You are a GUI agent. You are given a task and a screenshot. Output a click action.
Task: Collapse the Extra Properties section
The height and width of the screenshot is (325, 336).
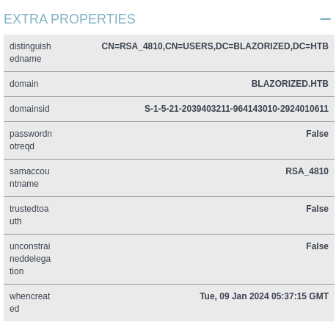coord(325,19)
